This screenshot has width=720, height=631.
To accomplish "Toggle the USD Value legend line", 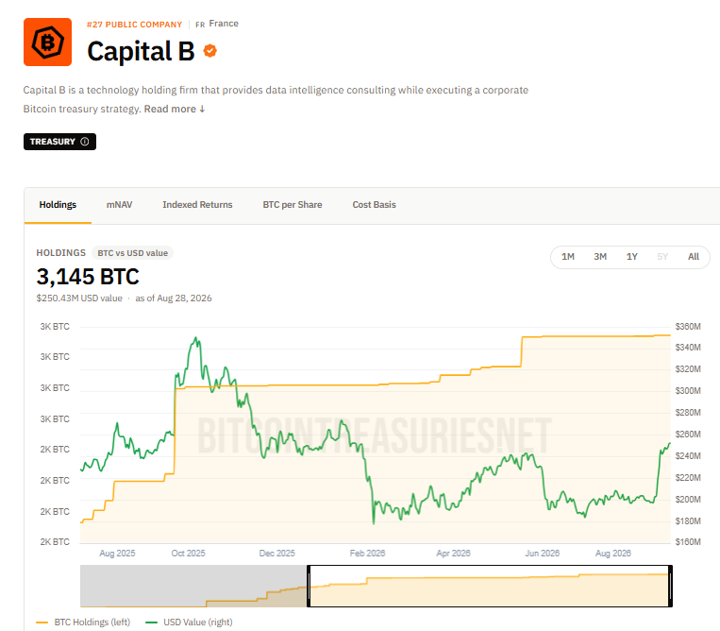I will pyautogui.click(x=189, y=622).
